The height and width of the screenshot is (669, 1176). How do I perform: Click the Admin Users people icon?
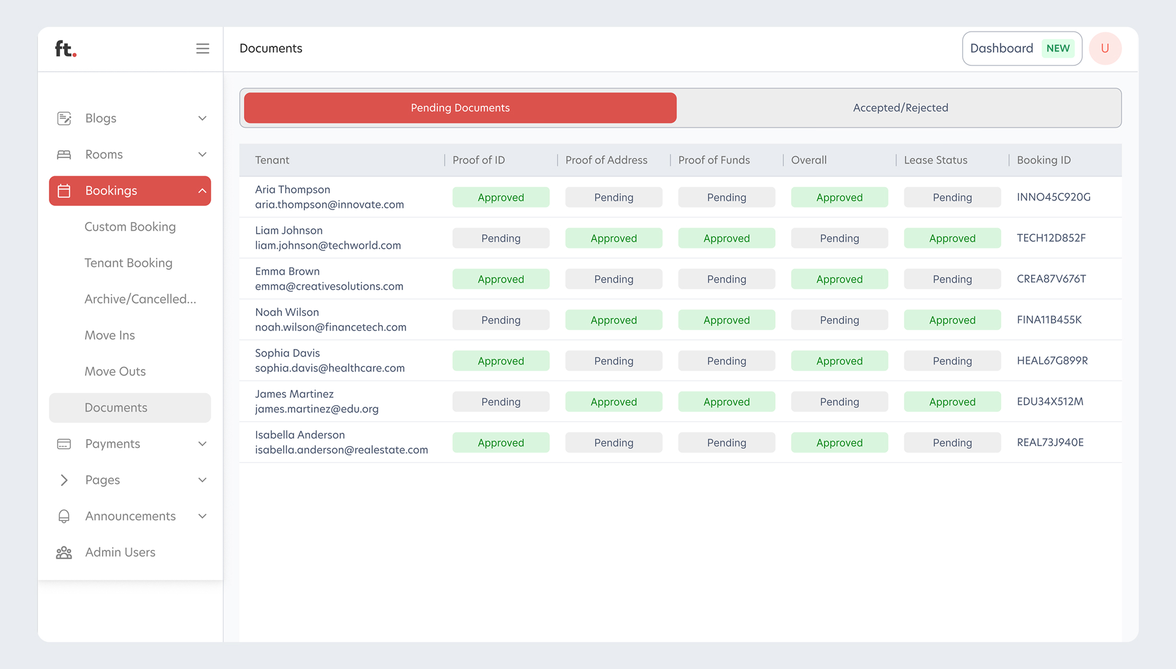click(x=64, y=552)
